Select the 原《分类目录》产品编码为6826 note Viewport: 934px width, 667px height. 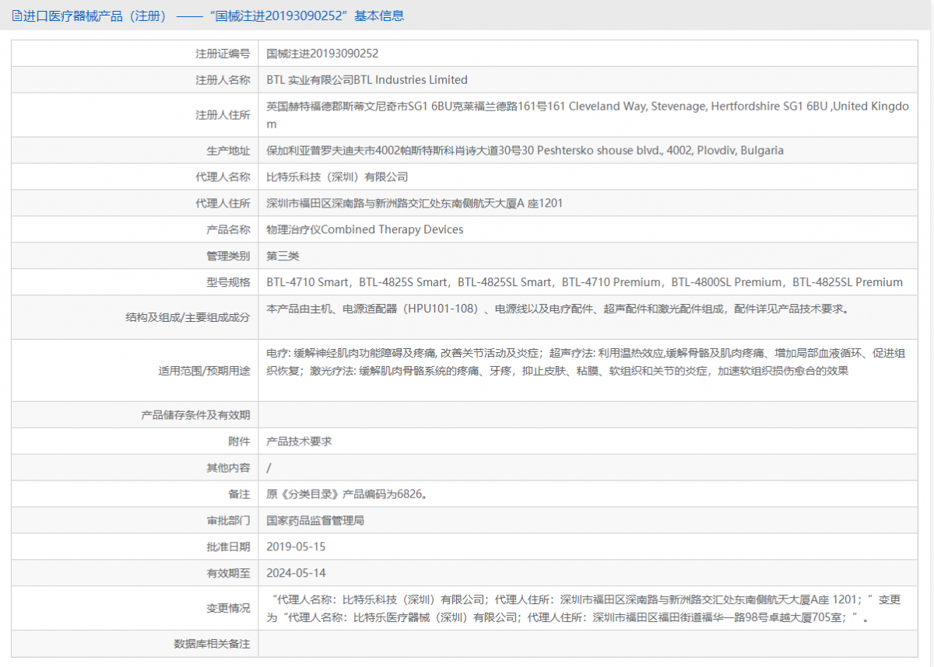(346, 494)
